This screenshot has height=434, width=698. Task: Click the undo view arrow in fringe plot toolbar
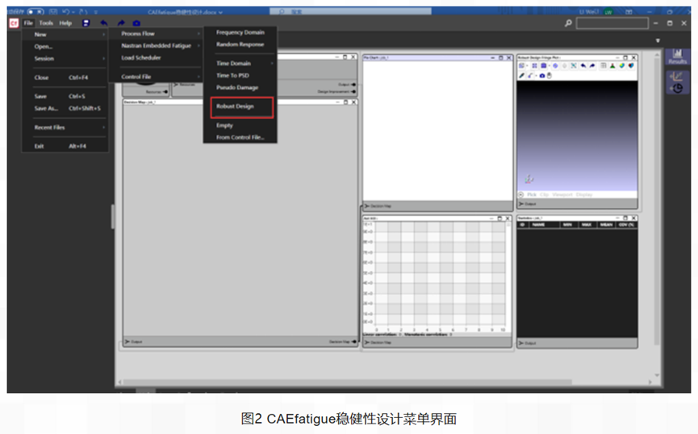583,65
